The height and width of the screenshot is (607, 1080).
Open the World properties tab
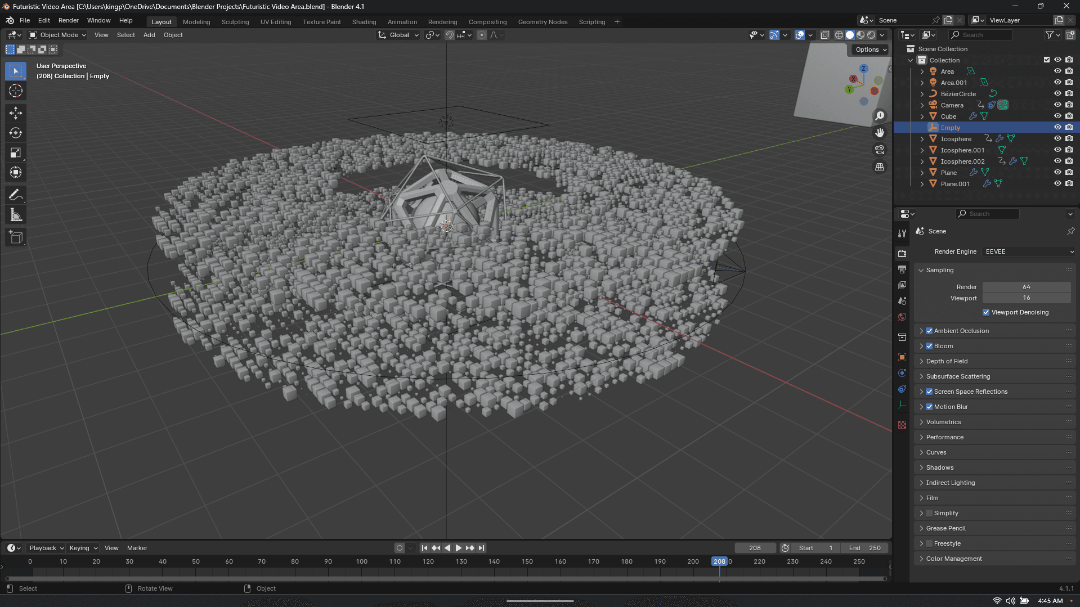point(902,317)
